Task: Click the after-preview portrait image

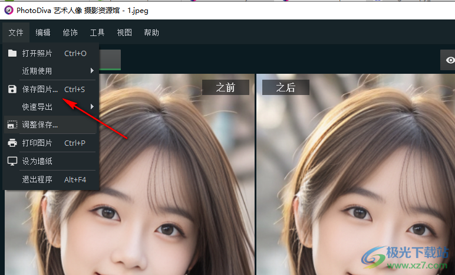Action: (x=356, y=175)
